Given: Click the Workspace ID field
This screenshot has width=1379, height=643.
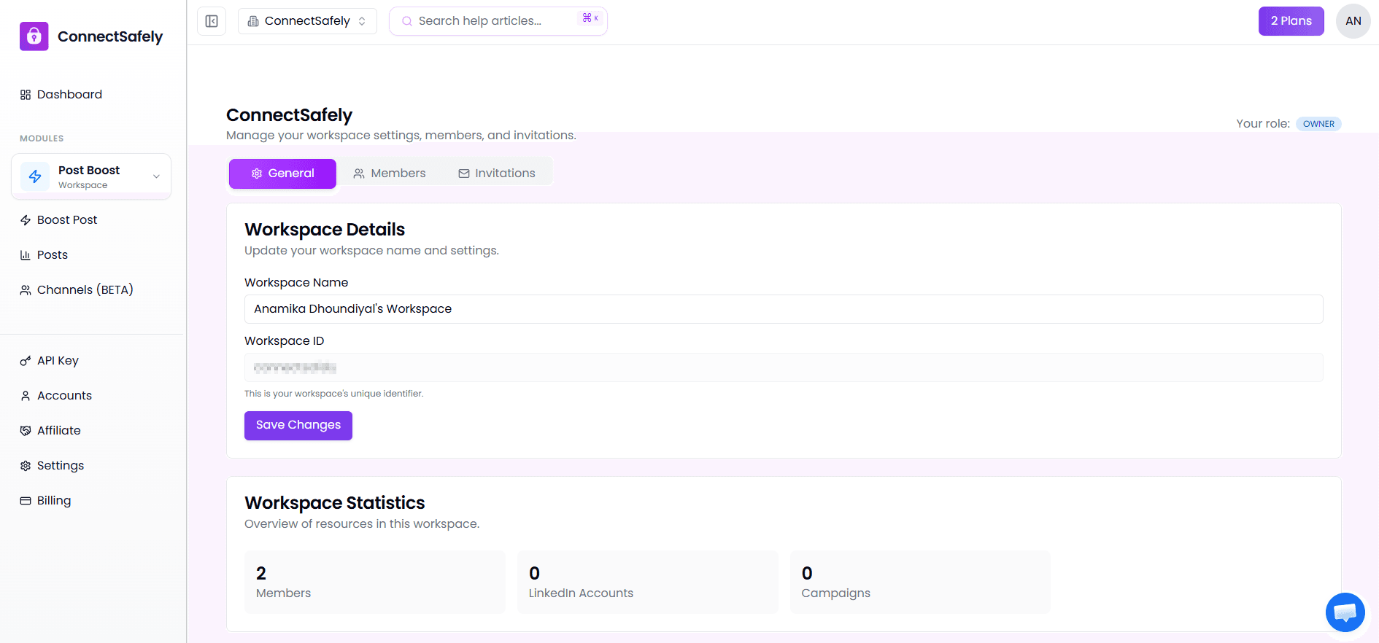Looking at the screenshot, I should click(x=784, y=367).
